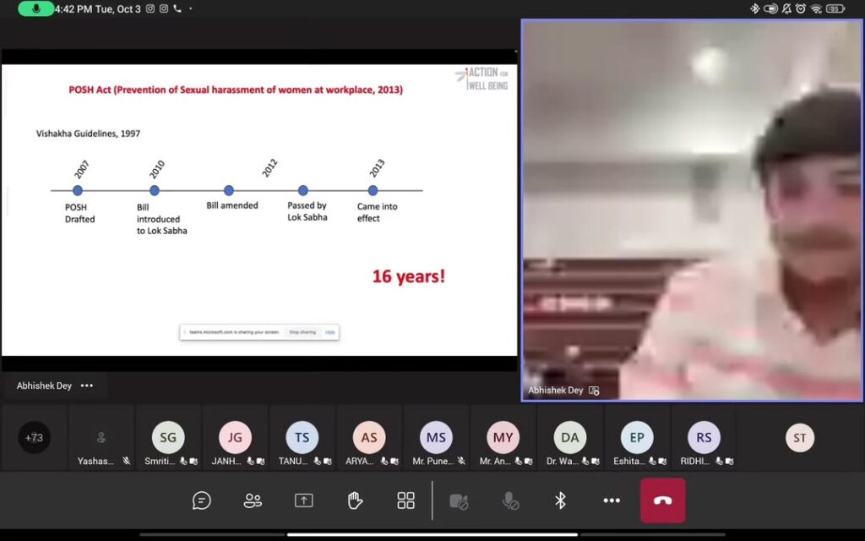The width and height of the screenshot is (865, 541).
Task: Show the participants list
Action: tap(253, 500)
